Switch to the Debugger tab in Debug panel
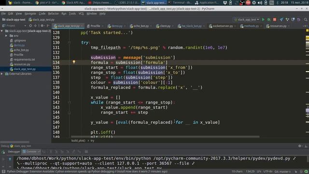 pyautogui.click(x=14, y=152)
